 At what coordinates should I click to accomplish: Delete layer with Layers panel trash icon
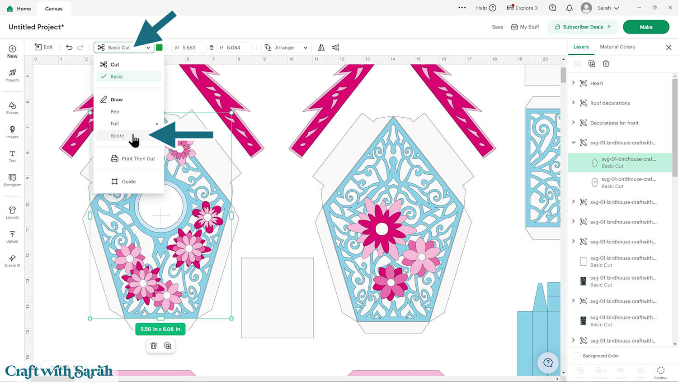click(606, 64)
